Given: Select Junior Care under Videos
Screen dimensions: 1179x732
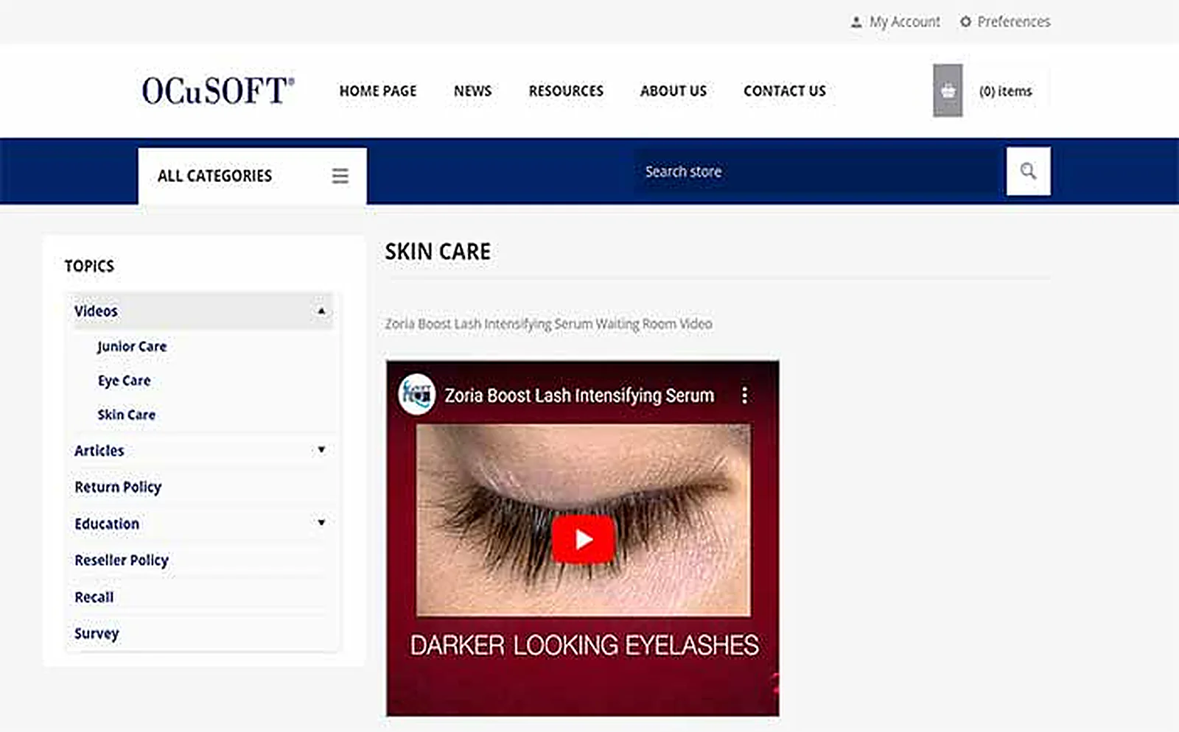Looking at the screenshot, I should click(132, 346).
